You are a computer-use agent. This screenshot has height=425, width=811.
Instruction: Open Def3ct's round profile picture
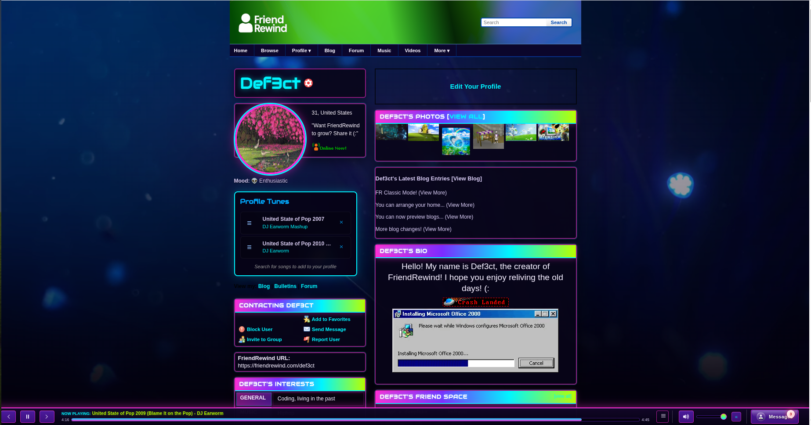click(x=270, y=139)
